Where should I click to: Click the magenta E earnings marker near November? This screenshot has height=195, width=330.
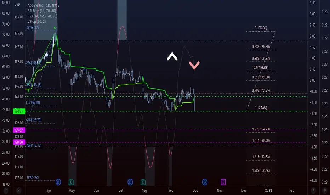(223, 182)
